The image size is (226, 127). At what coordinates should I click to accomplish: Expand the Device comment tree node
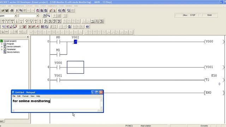pyautogui.click(x=1, y=47)
